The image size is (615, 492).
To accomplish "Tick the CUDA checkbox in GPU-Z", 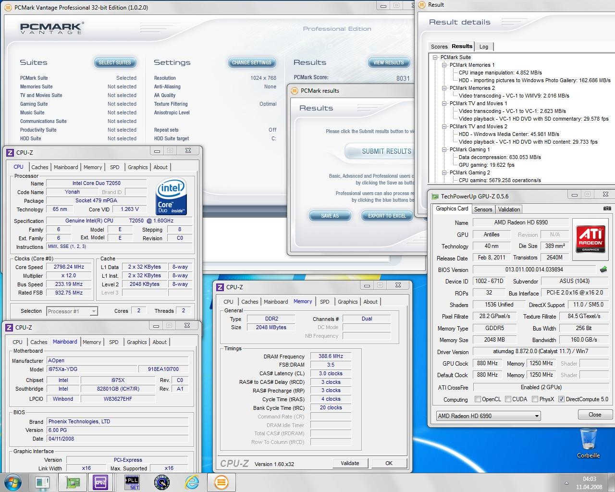I will [508, 399].
